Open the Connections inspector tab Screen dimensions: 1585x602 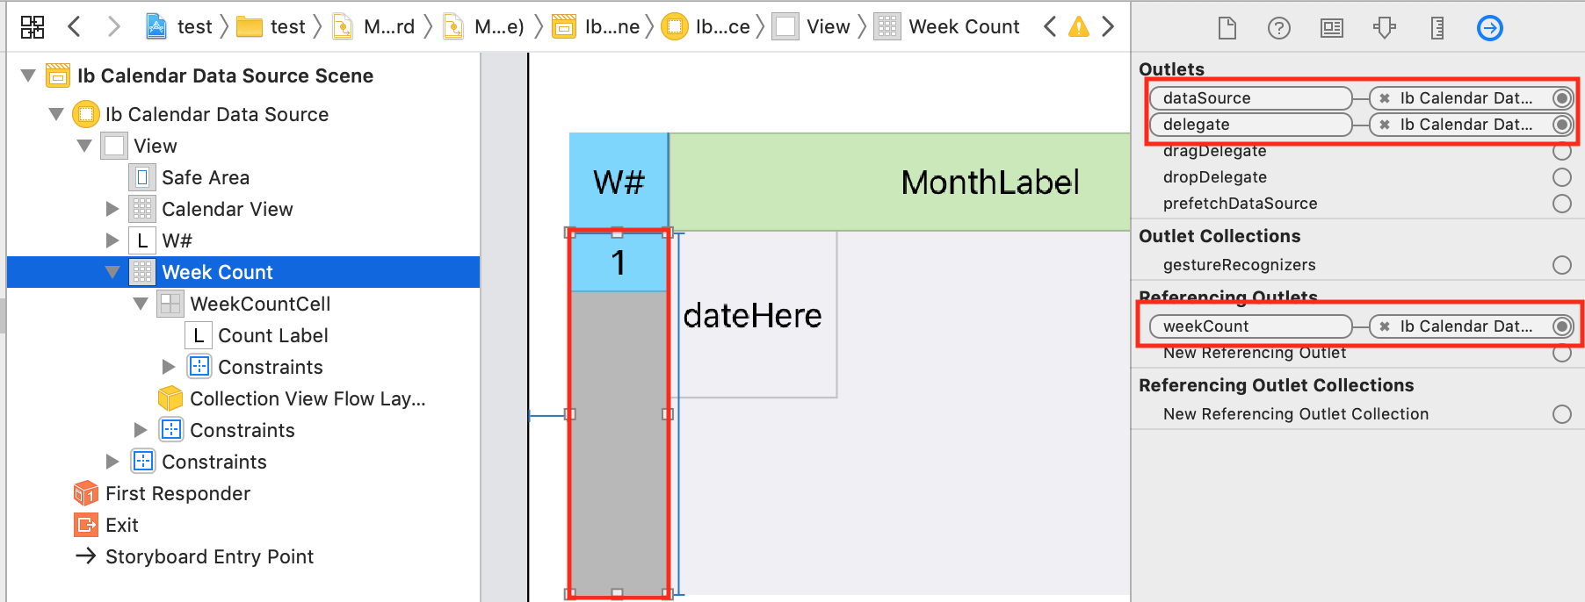pyautogui.click(x=1490, y=28)
